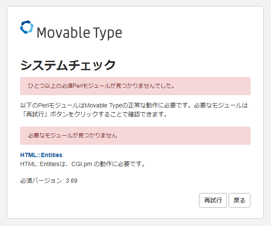Click the CGI.pm text in the module description
The width and height of the screenshot is (271, 226).
[x=82, y=164]
